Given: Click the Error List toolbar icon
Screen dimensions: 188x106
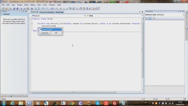Looking at the screenshot, I should tap(93, 9).
